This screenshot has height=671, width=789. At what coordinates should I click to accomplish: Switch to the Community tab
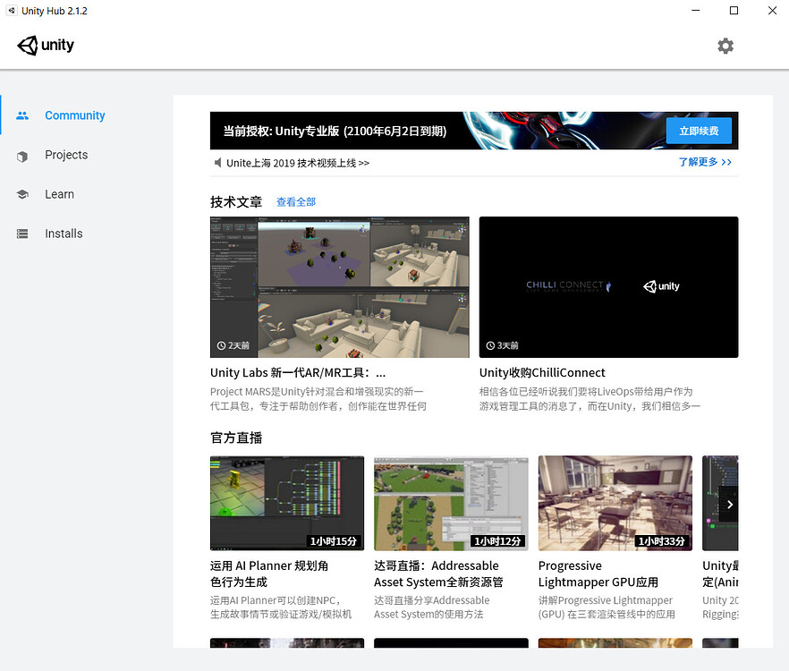(74, 115)
